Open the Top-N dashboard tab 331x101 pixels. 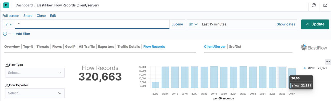[28, 46]
